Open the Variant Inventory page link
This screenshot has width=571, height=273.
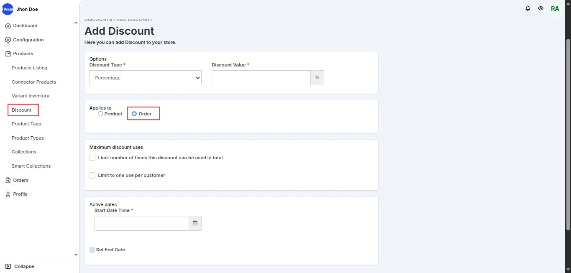pyautogui.click(x=31, y=96)
